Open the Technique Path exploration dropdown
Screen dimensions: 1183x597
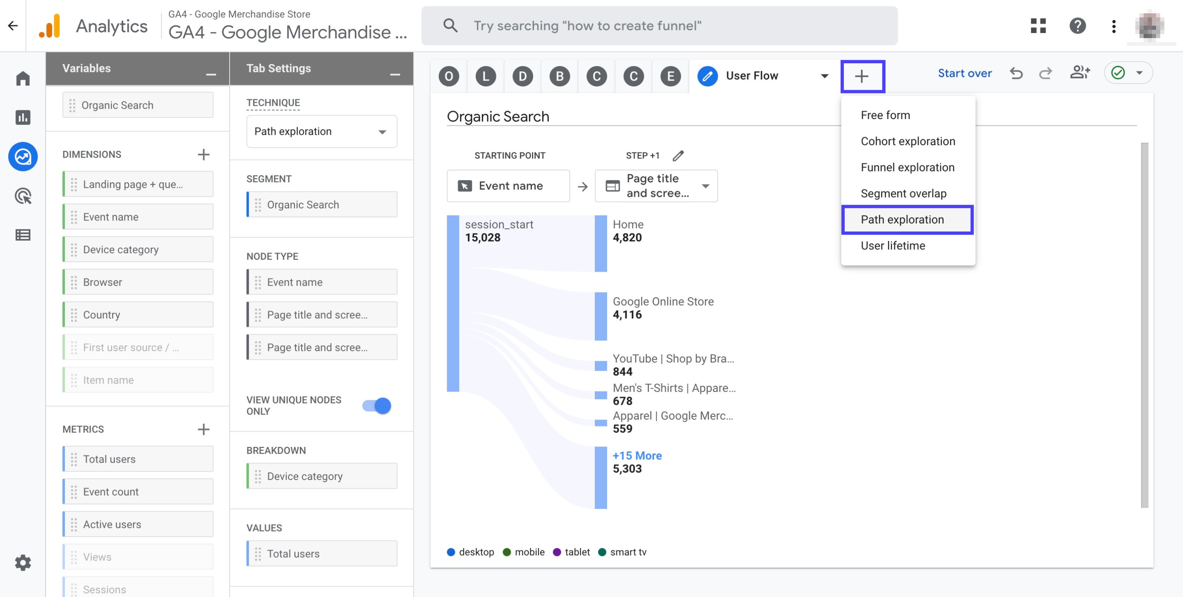[x=321, y=132]
